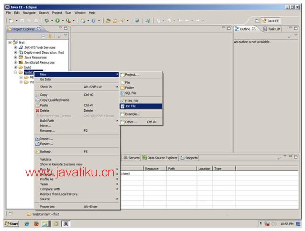Open the Run dropdown arrow
305x231 pixels.
pyautogui.click(x=63, y=21)
